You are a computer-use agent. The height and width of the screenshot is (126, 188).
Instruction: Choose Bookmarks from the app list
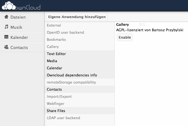point(56,40)
